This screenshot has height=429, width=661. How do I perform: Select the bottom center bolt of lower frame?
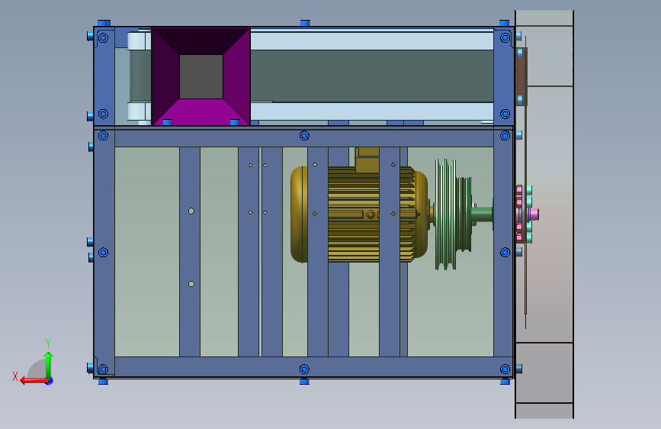point(304,369)
